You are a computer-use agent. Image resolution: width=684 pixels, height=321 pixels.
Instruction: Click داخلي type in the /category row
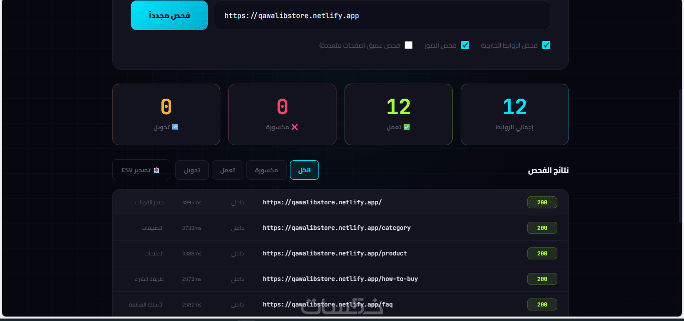tap(237, 228)
